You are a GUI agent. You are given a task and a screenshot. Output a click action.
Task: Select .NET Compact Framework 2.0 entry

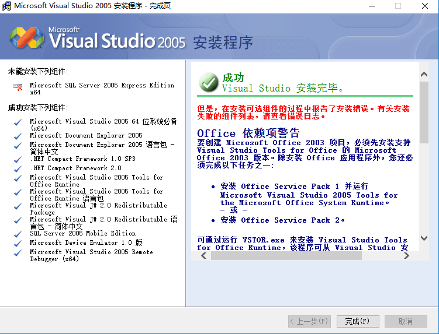tap(75, 168)
